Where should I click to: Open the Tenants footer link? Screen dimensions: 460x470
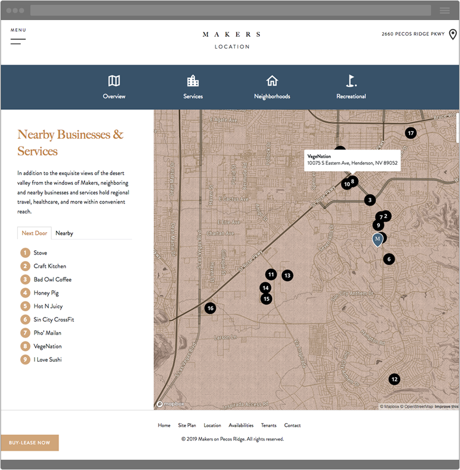(269, 425)
